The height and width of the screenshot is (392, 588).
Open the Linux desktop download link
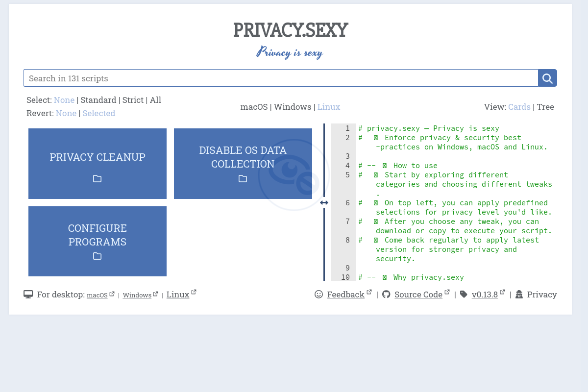[x=178, y=294]
